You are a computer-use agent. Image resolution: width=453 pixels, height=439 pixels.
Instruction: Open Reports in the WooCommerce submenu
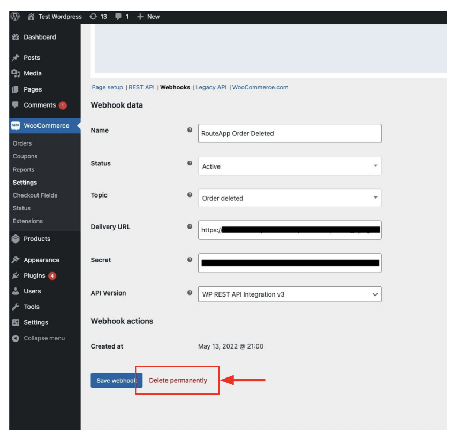24,170
